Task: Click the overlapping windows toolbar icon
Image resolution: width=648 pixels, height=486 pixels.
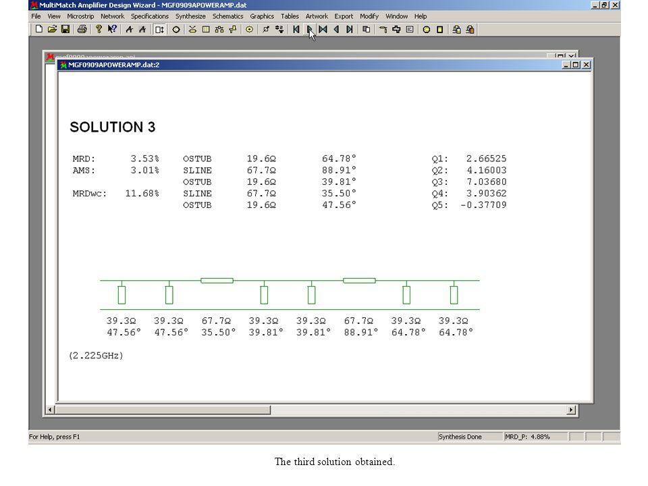Action: click(366, 29)
